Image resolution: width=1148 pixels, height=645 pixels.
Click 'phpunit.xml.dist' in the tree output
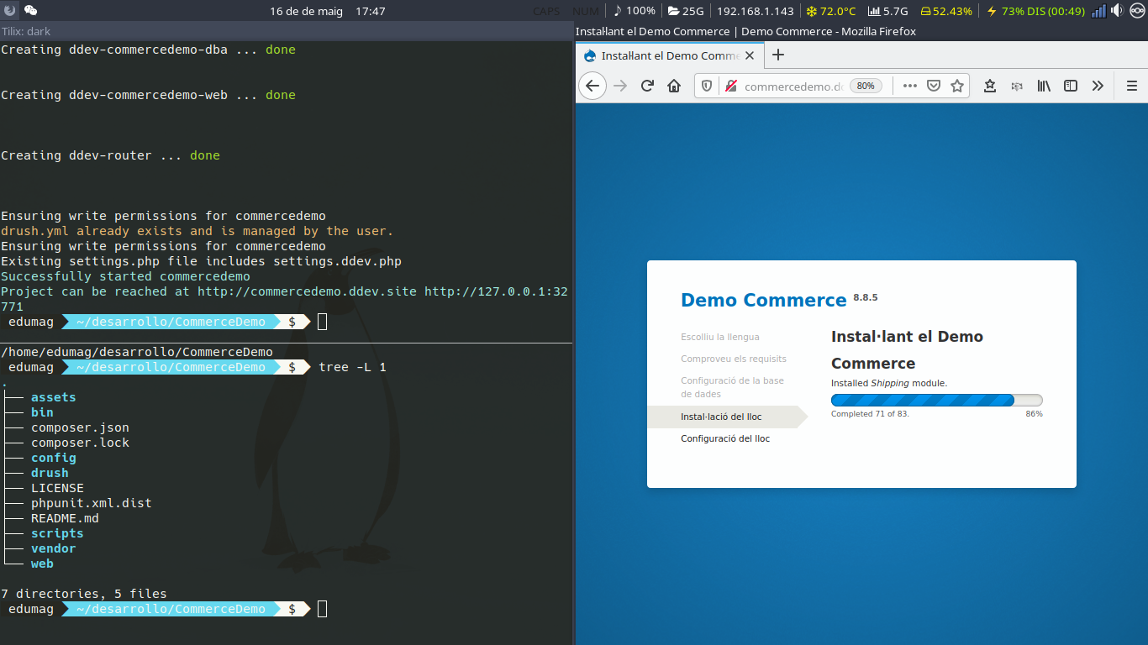click(x=92, y=503)
